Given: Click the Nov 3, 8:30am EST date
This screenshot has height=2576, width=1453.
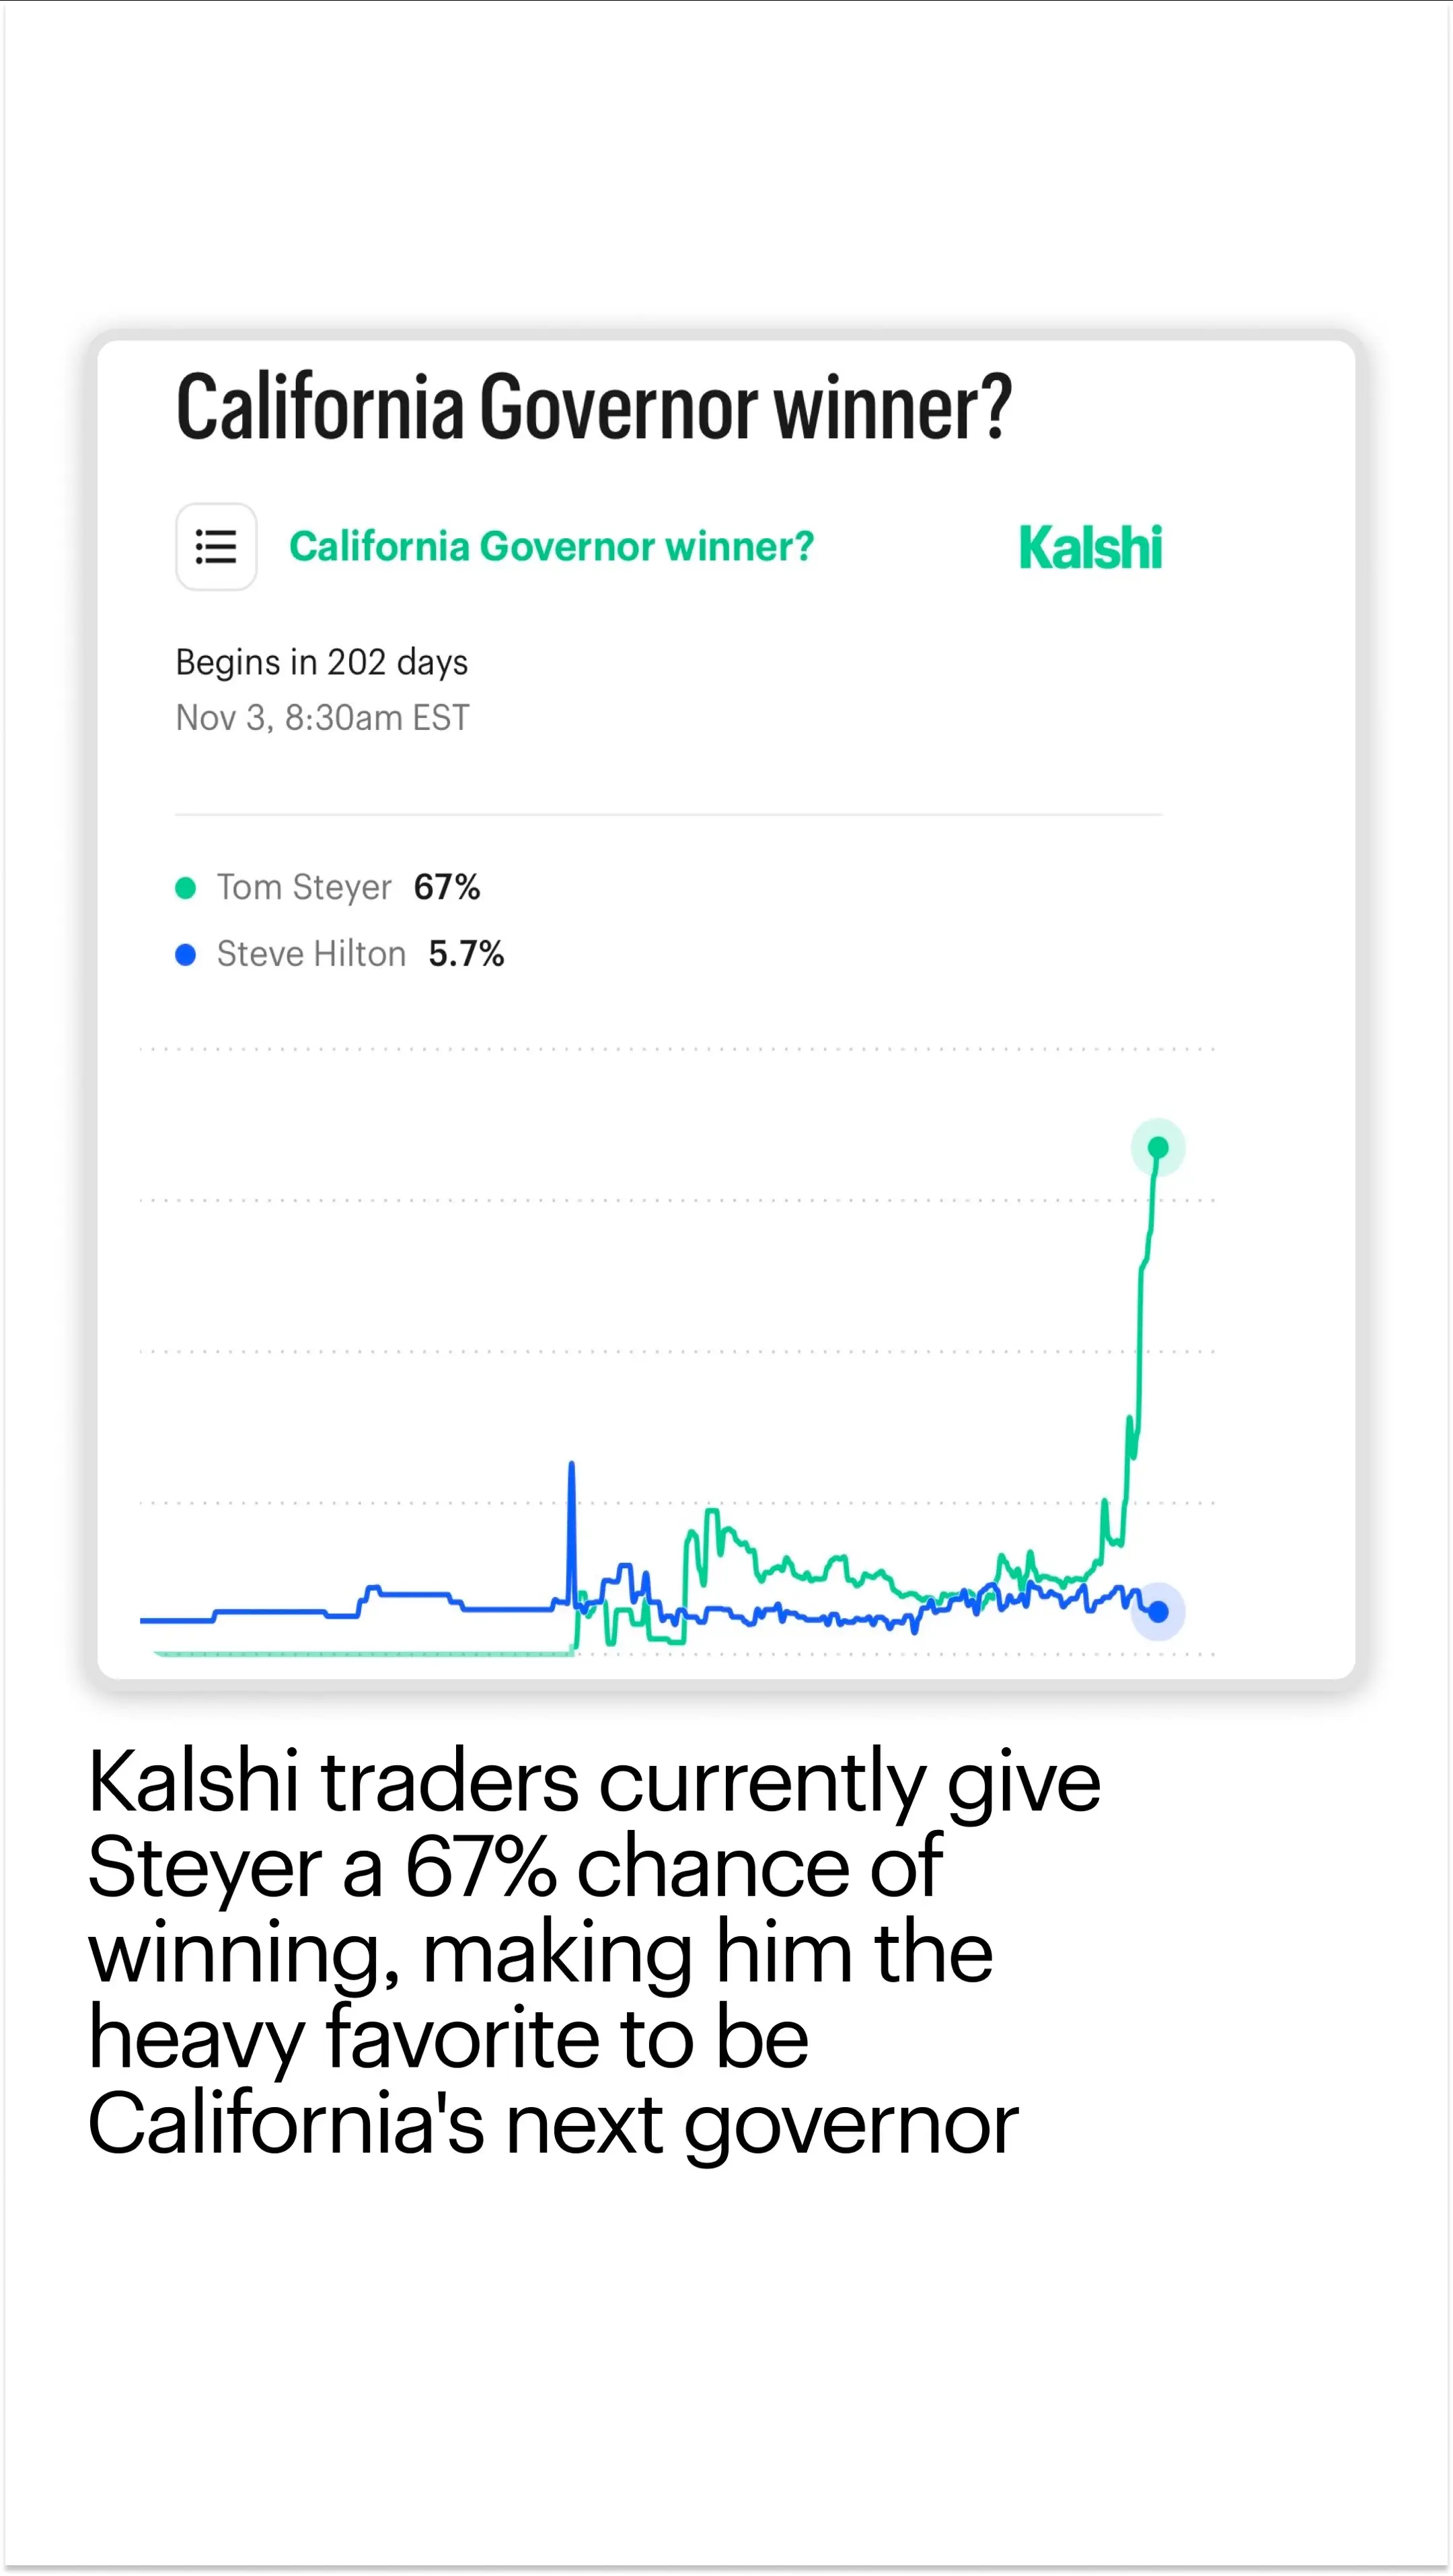Looking at the screenshot, I should click(x=322, y=718).
